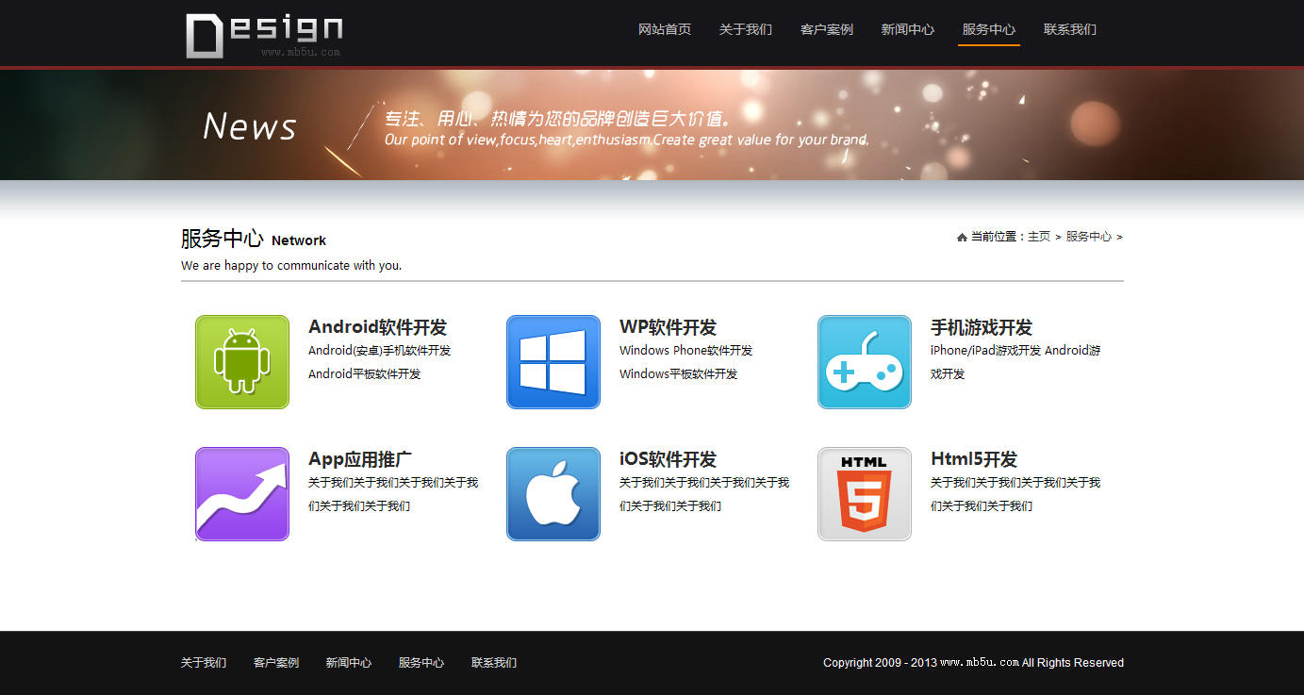Viewport: 1304px width, 695px height.
Task: Open the Android软件开发 heading link
Action: 377,327
